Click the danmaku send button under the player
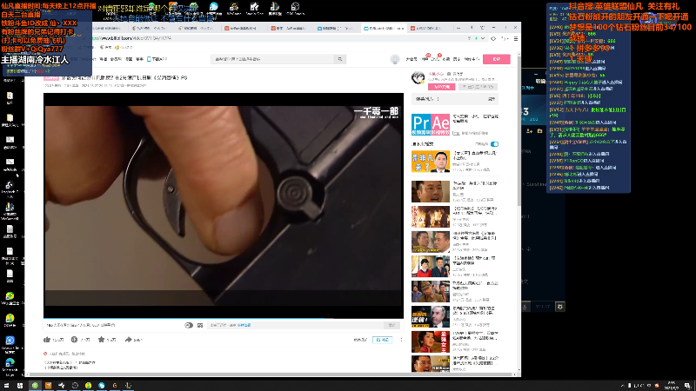This screenshot has height=391, width=696. [391, 325]
